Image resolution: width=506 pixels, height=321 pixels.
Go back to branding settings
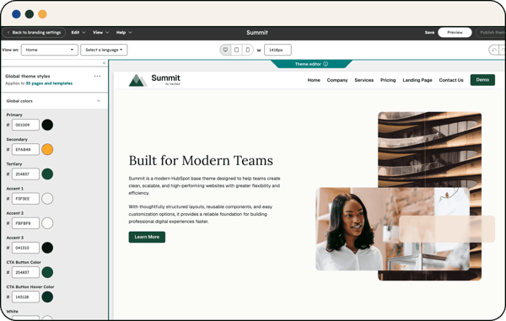[x=34, y=33]
